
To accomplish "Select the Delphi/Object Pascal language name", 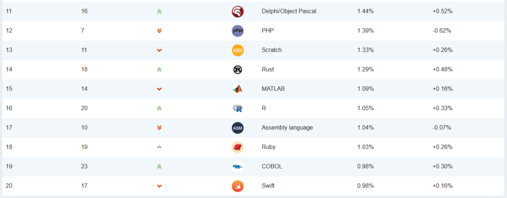I will point(289,11).
